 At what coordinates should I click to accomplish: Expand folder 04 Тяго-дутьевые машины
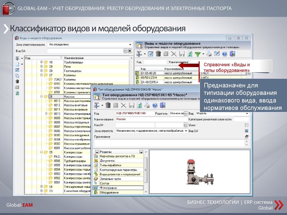[x=41, y=186]
